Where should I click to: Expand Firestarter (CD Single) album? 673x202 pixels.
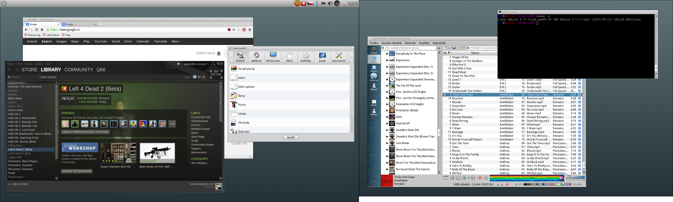pos(387,104)
